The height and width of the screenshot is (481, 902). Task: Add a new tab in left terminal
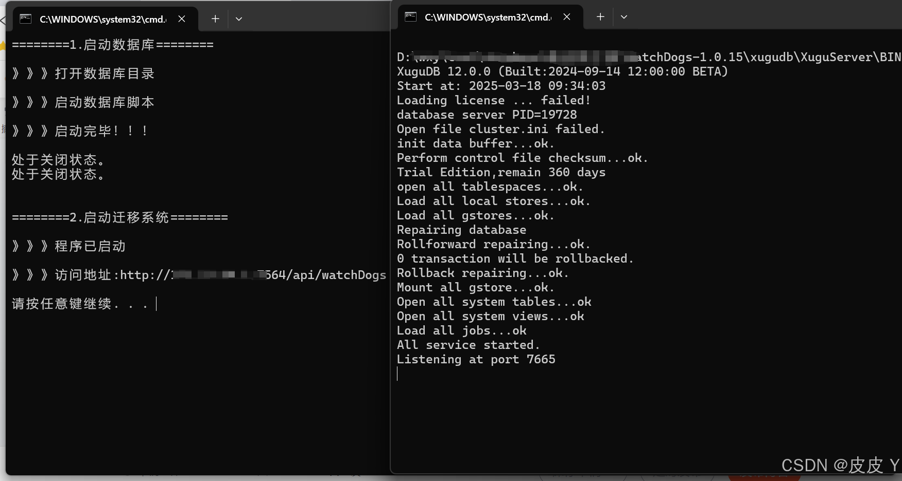coord(215,19)
